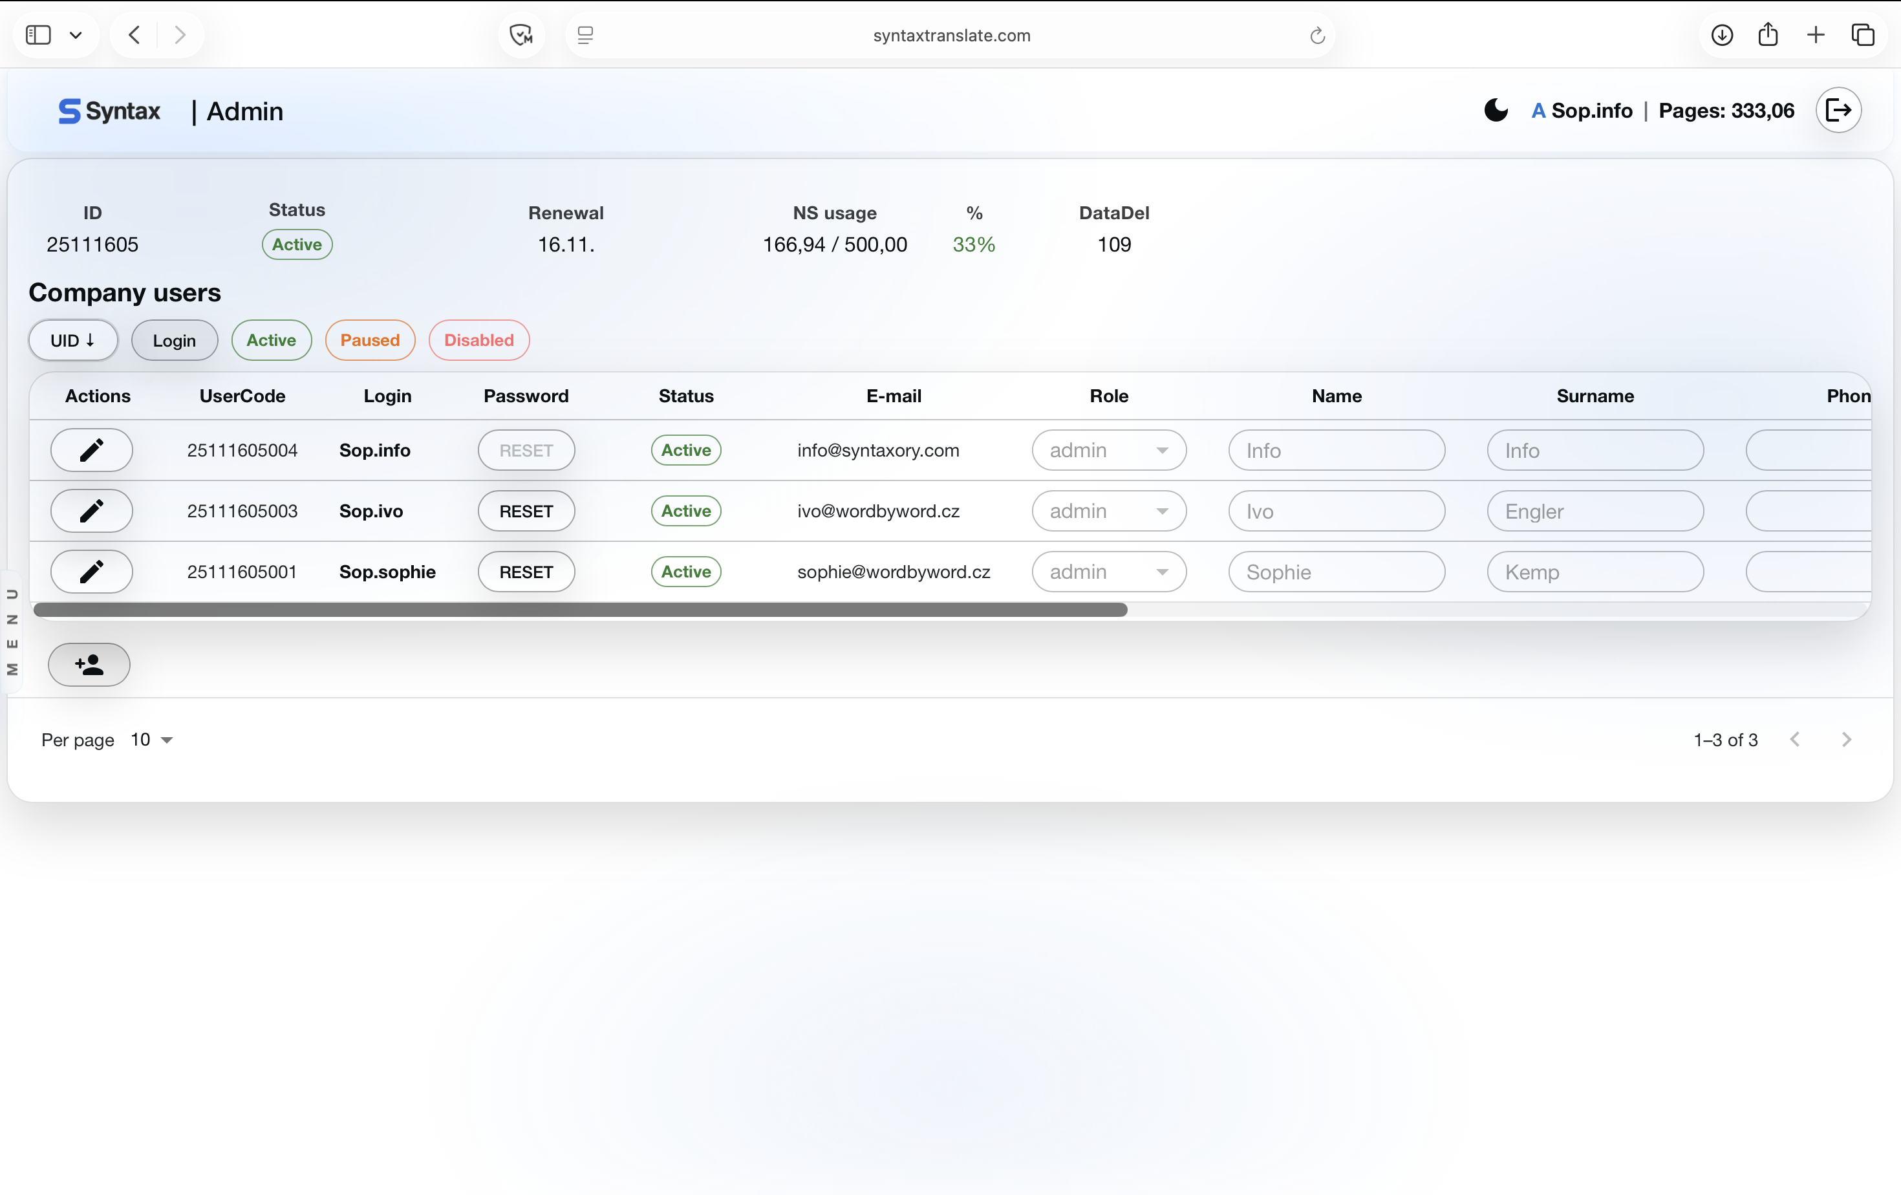The height and width of the screenshot is (1195, 1901).
Task: Toggle the Active filter chip
Action: click(x=271, y=340)
